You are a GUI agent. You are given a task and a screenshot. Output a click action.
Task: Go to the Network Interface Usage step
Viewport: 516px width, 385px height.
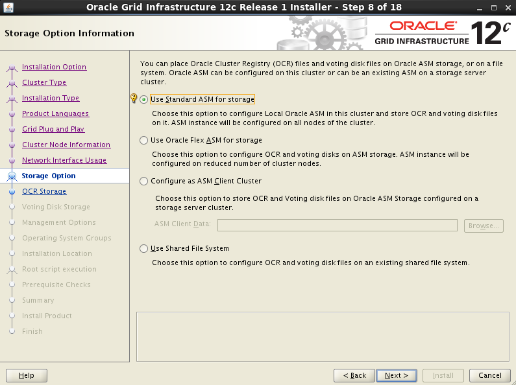(x=64, y=160)
